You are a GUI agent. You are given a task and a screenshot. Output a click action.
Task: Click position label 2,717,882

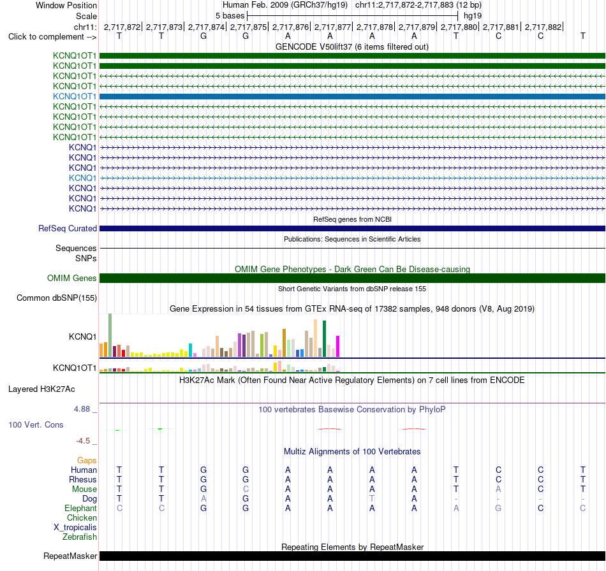tap(543, 27)
